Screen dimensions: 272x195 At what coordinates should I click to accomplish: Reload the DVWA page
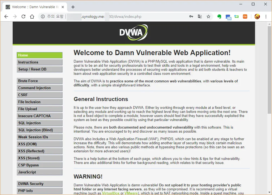[x=23, y=16]
